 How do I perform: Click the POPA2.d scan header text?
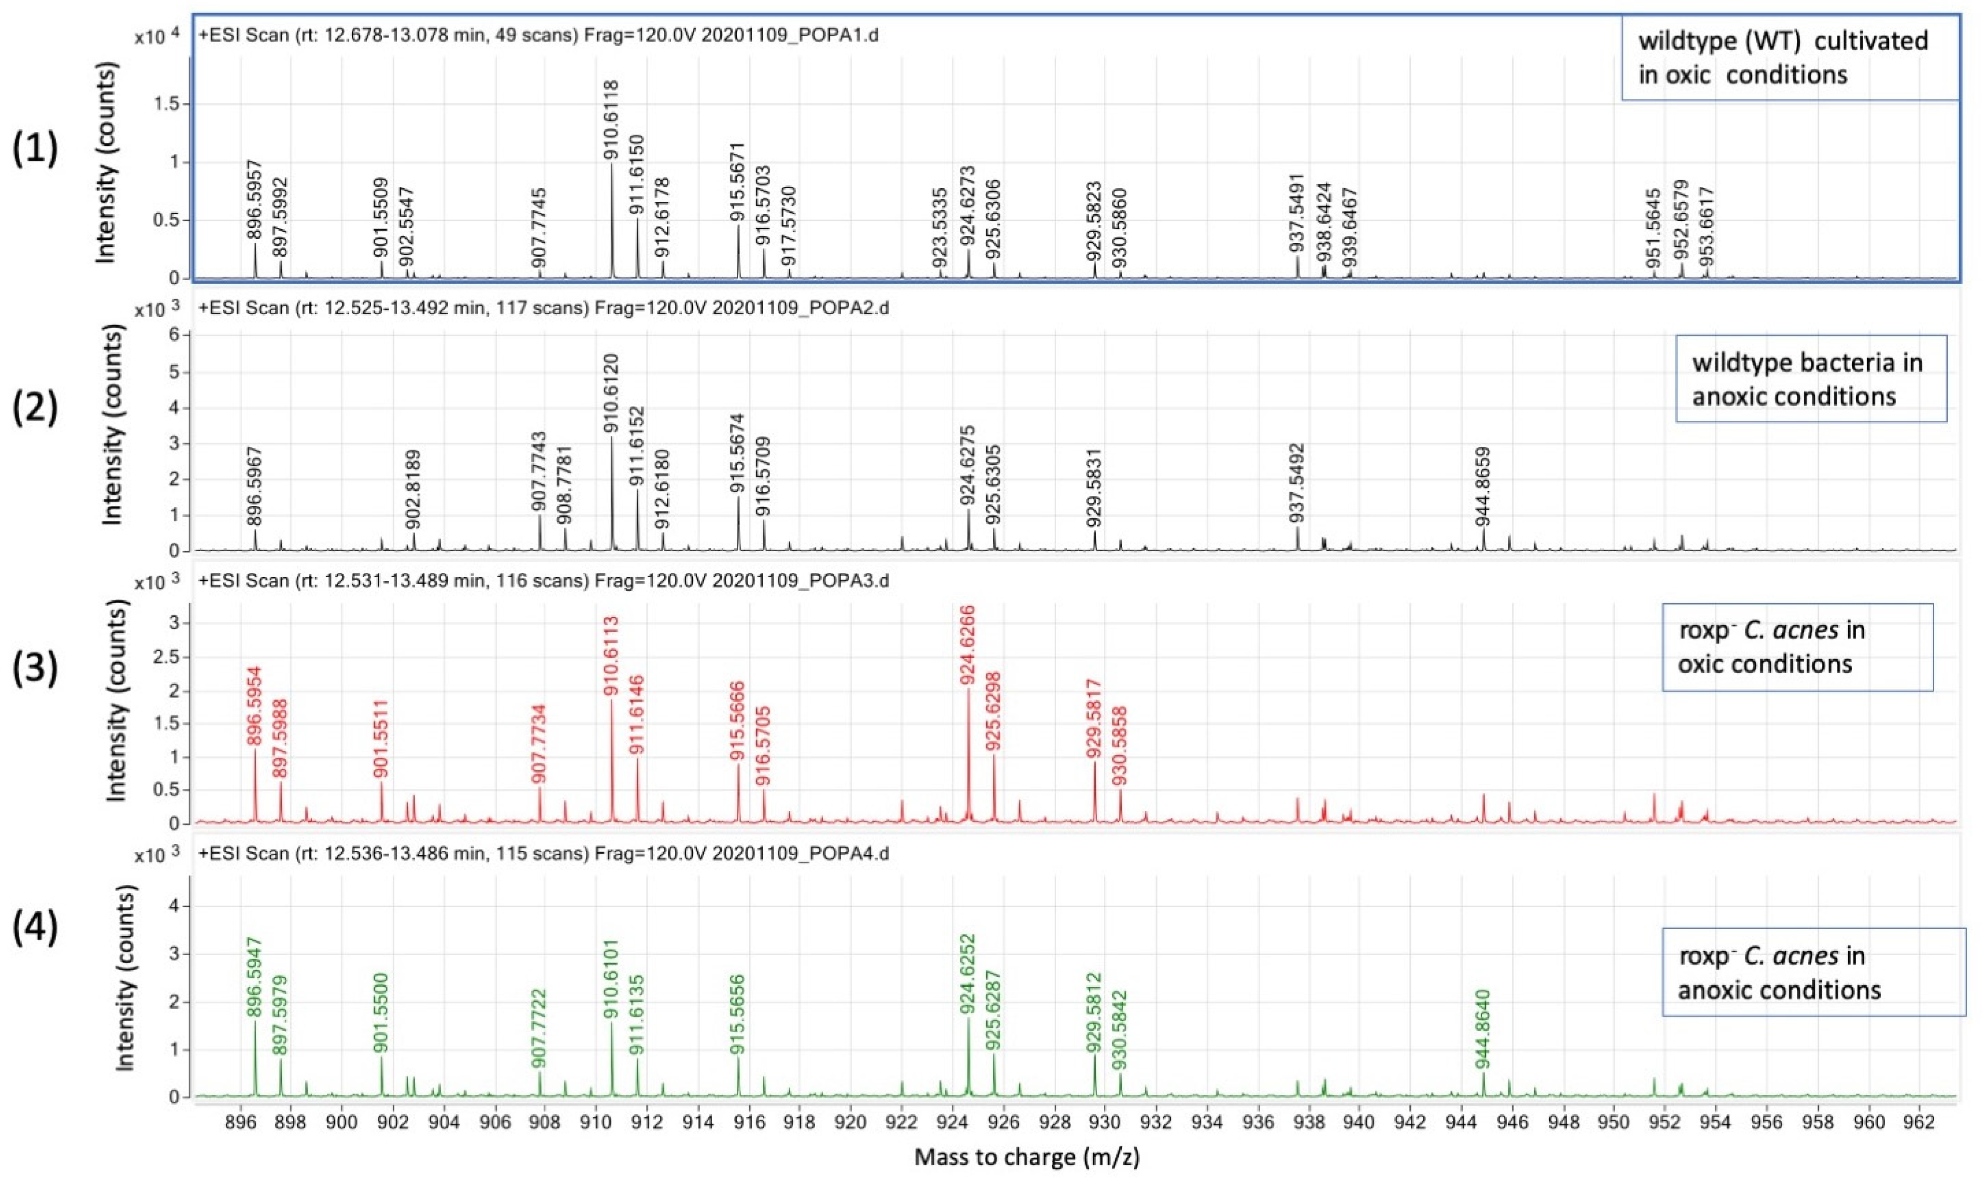543,307
